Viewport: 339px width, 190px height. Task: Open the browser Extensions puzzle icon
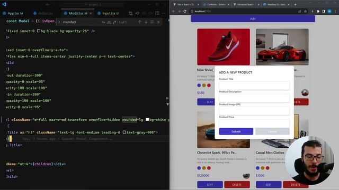(x=318, y=11)
